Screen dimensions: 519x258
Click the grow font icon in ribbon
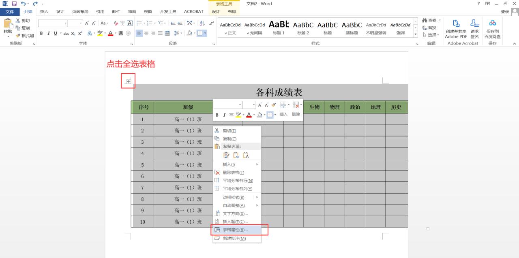click(x=87, y=23)
